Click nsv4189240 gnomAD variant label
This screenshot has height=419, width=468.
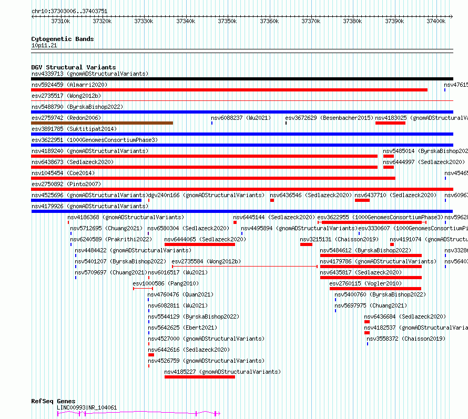pos(90,151)
